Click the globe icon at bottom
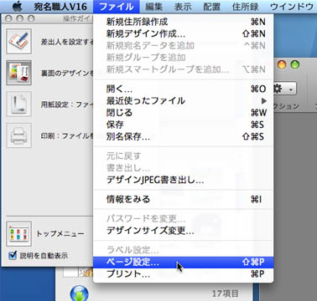The height and width of the screenshot is (301, 317). (80, 293)
